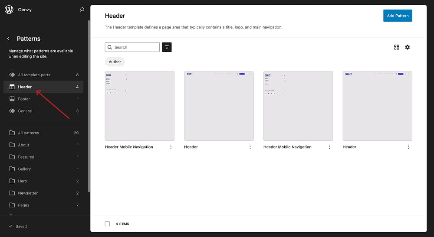Open the first Header Mobile Navigation thumbnail
This screenshot has width=434, height=237.
(139, 106)
